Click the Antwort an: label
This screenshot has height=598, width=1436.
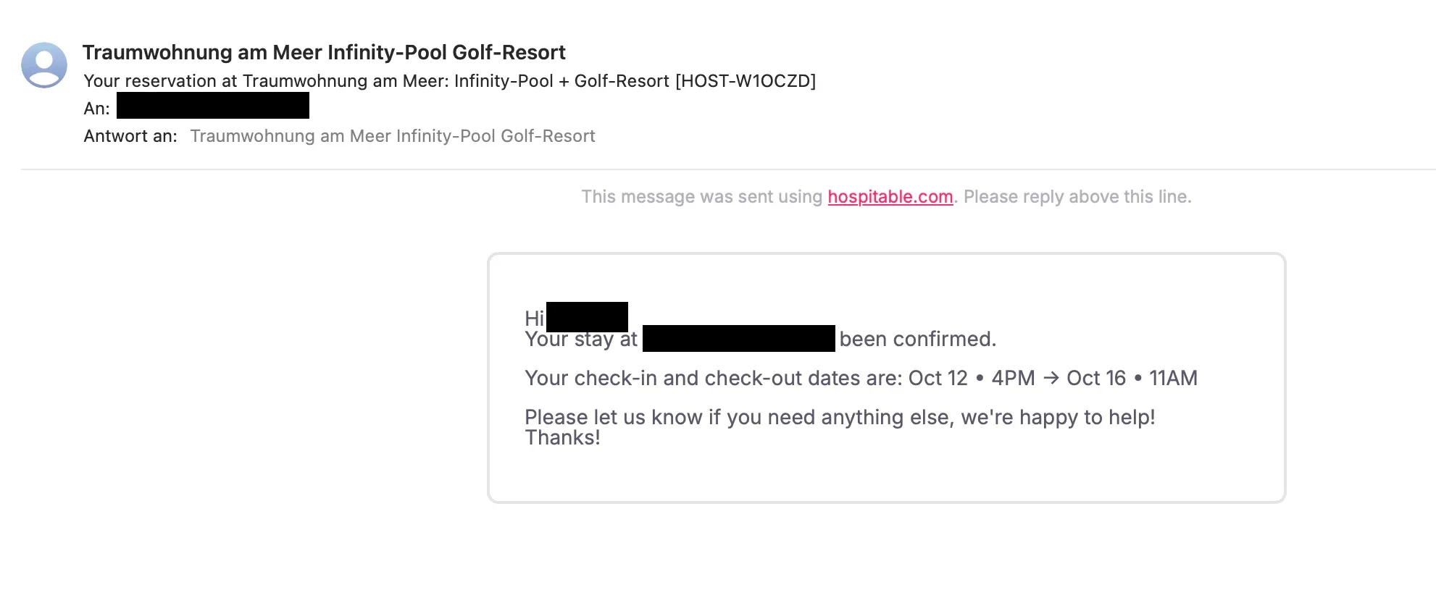(130, 136)
